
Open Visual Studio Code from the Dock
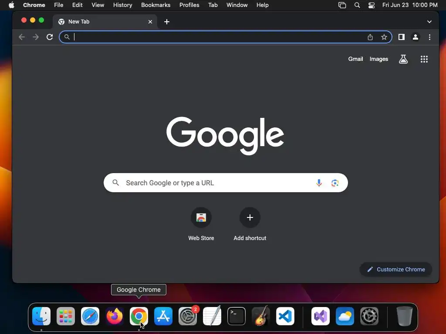click(285, 316)
